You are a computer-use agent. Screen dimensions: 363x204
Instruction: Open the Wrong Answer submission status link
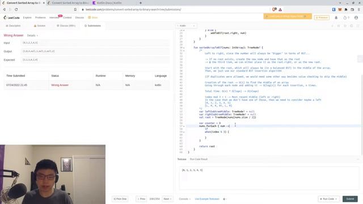click(60, 85)
